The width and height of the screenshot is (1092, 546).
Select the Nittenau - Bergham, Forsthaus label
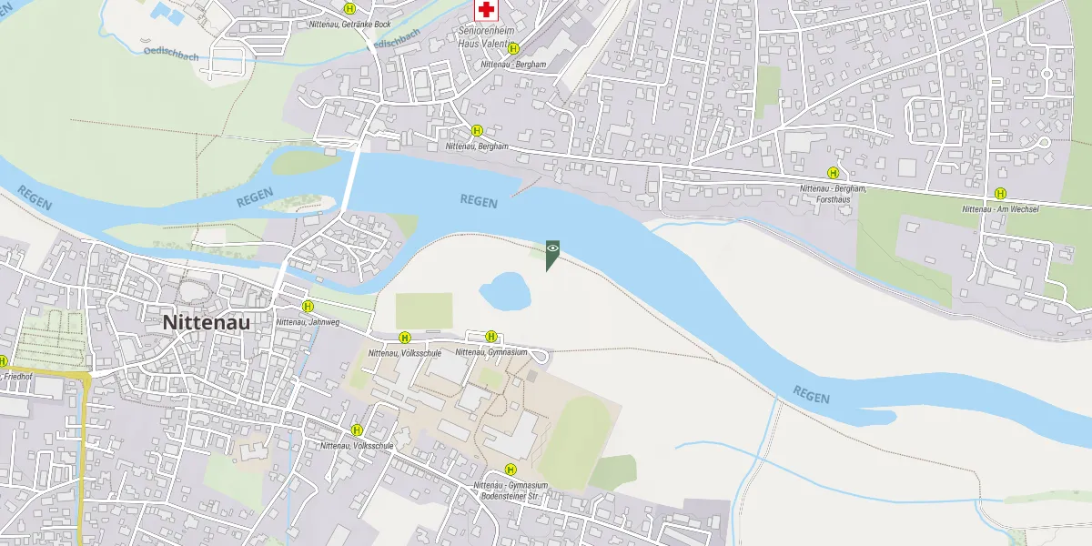833,193
